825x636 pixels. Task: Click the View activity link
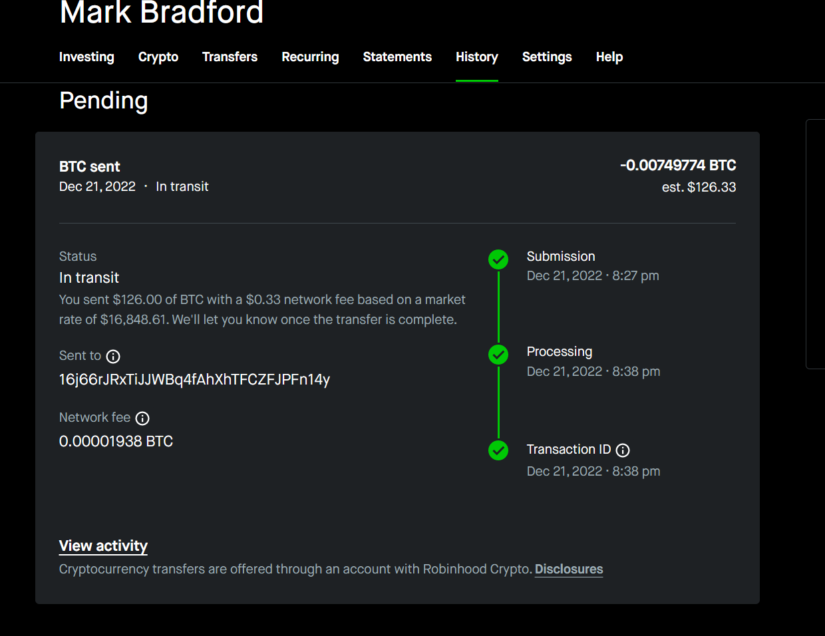coord(103,546)
